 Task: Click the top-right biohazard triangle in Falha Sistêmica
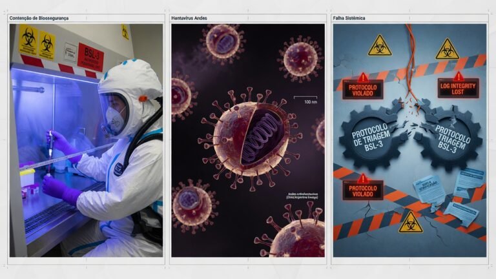447,49
